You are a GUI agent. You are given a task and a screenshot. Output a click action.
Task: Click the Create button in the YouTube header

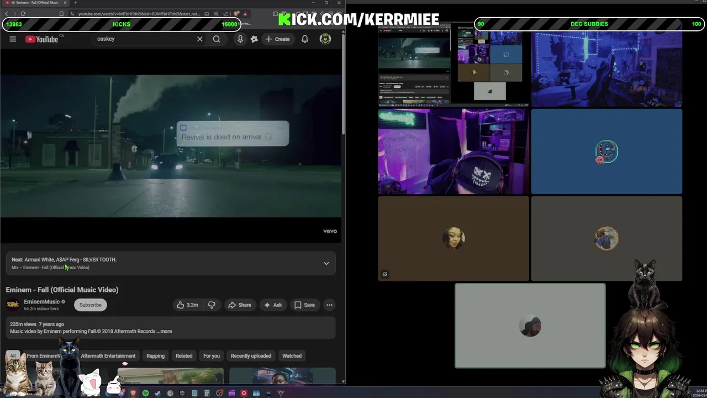277,39
